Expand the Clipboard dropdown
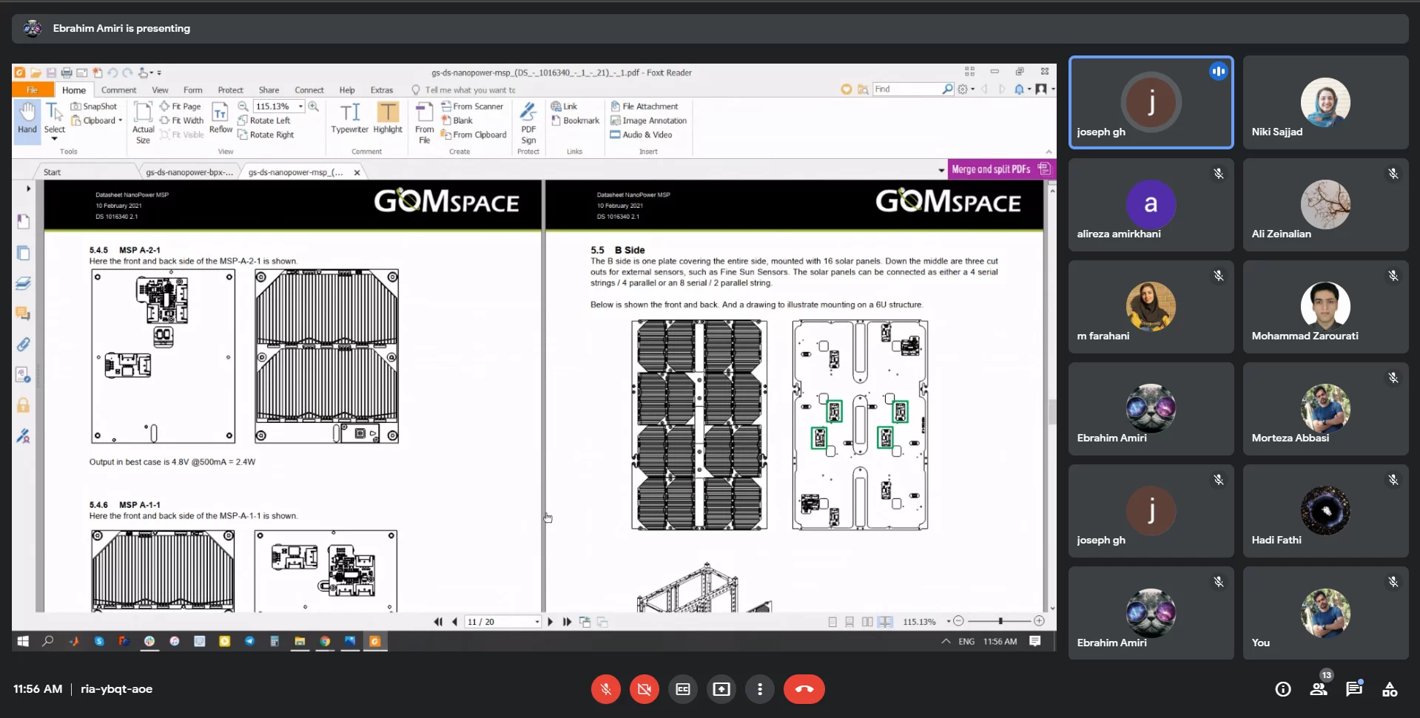 point(120,121)
